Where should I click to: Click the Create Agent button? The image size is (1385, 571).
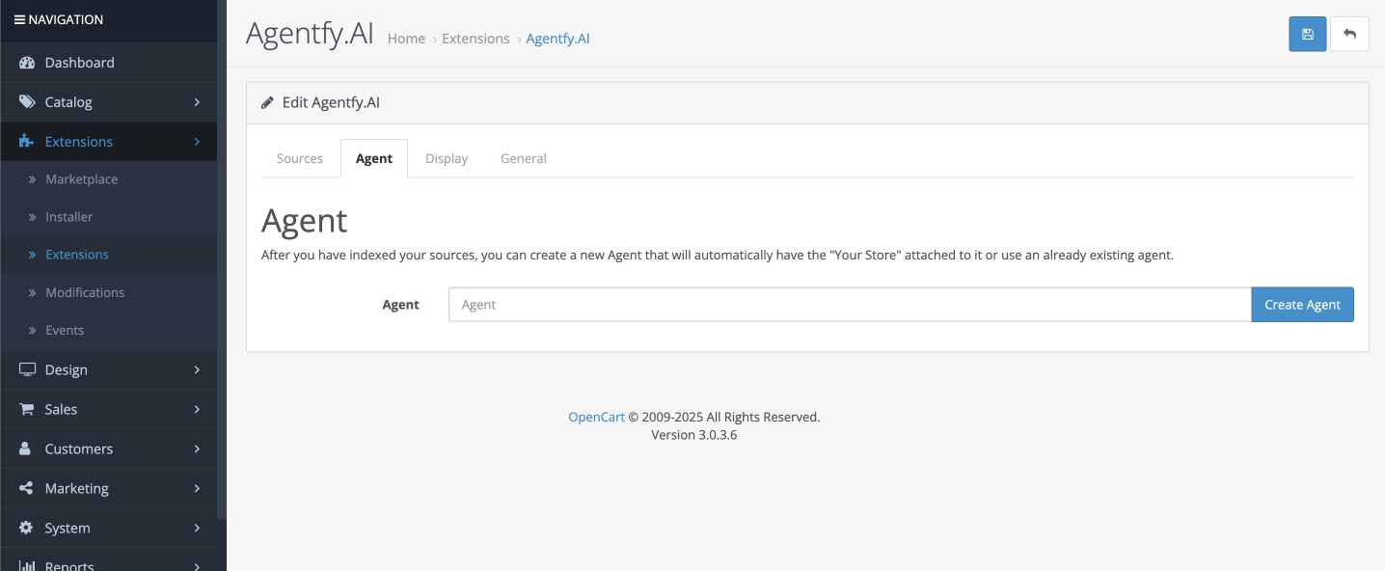click(1302, 304)
